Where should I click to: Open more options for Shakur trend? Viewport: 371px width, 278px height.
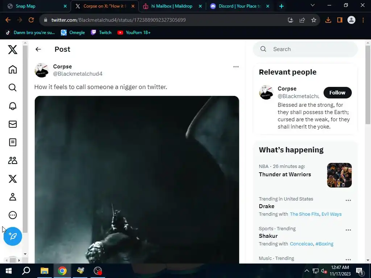(348, 230)
